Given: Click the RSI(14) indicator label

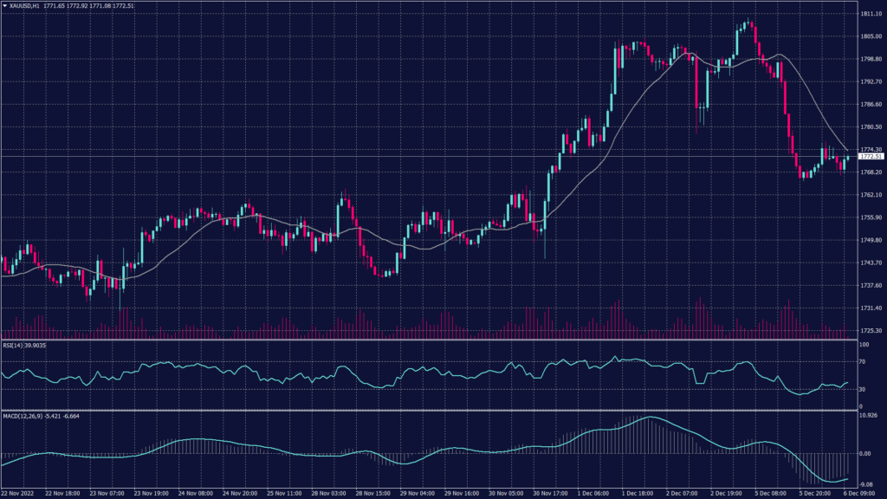Looking at the screenshot, I should (16, 345).
